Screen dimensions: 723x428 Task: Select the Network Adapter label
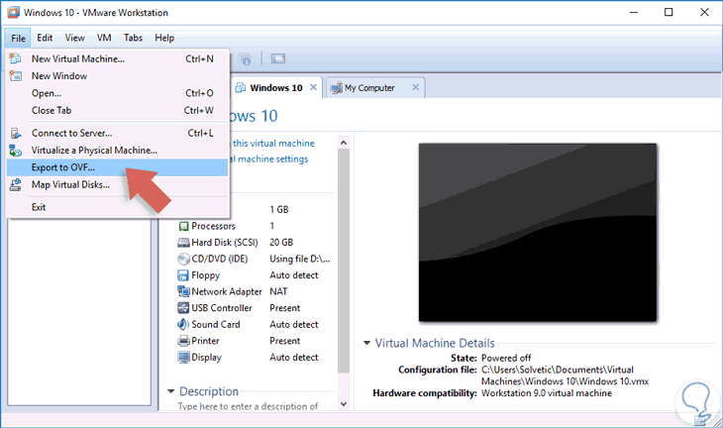point(227,291)
